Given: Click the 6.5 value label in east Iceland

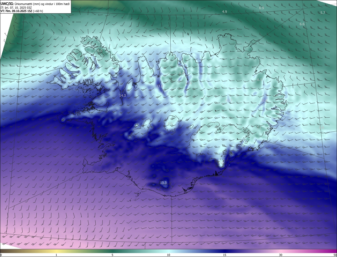Looking at the screenshot, I should 260,80.
